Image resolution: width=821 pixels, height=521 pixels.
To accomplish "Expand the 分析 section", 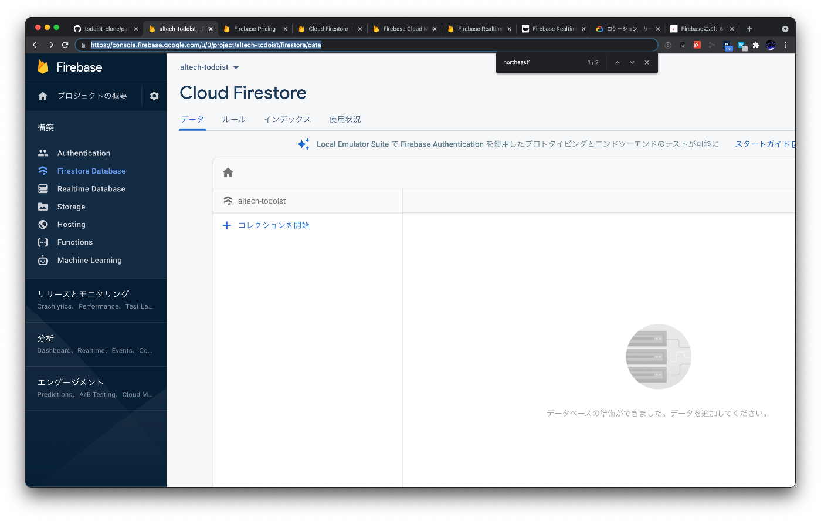I will [96, 344].
